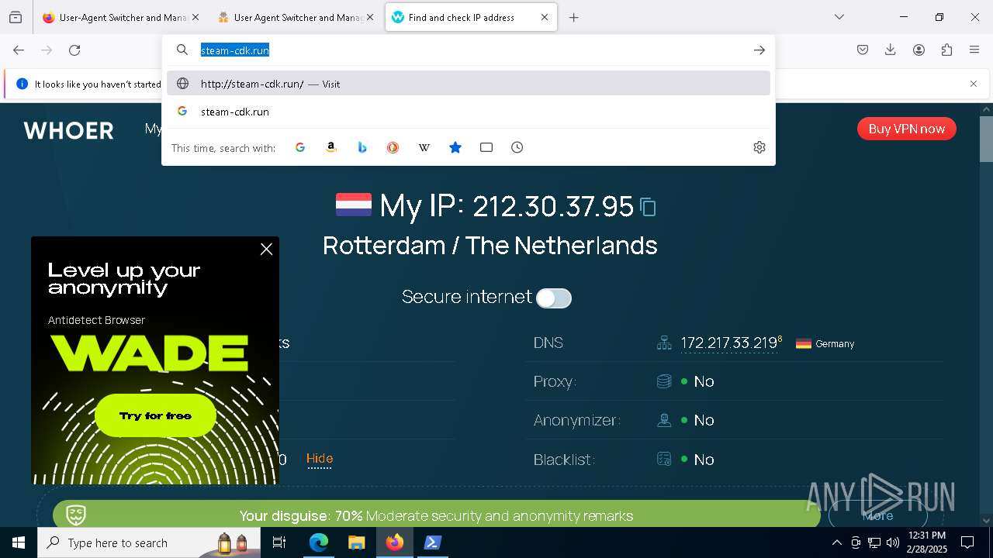Click the Type here to search box
Viewport: 993px width, 558px height.
pos(149,542)
